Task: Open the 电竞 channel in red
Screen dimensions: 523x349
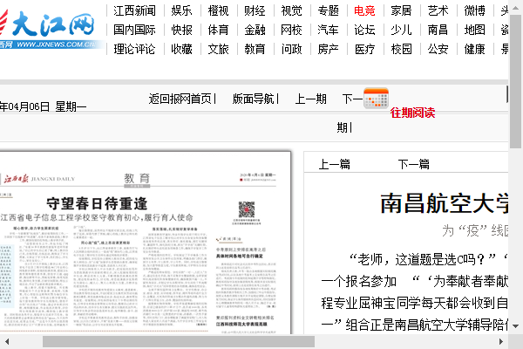Action: (364, 10)
